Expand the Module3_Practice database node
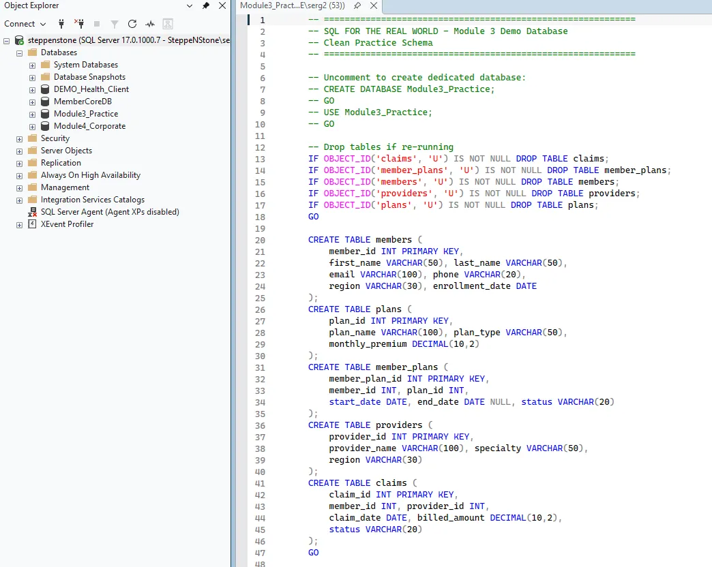 [x=32, y=114]
